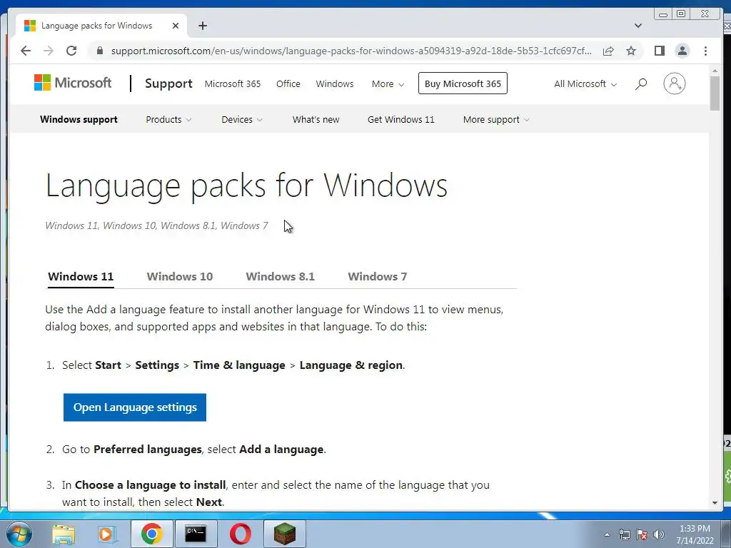Click scrollbar down arrow

[715, 502]
